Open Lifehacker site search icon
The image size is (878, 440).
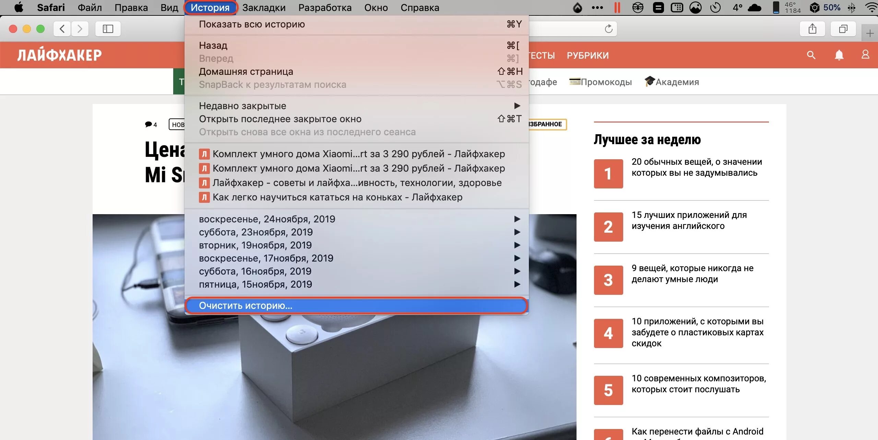(811, 55)
